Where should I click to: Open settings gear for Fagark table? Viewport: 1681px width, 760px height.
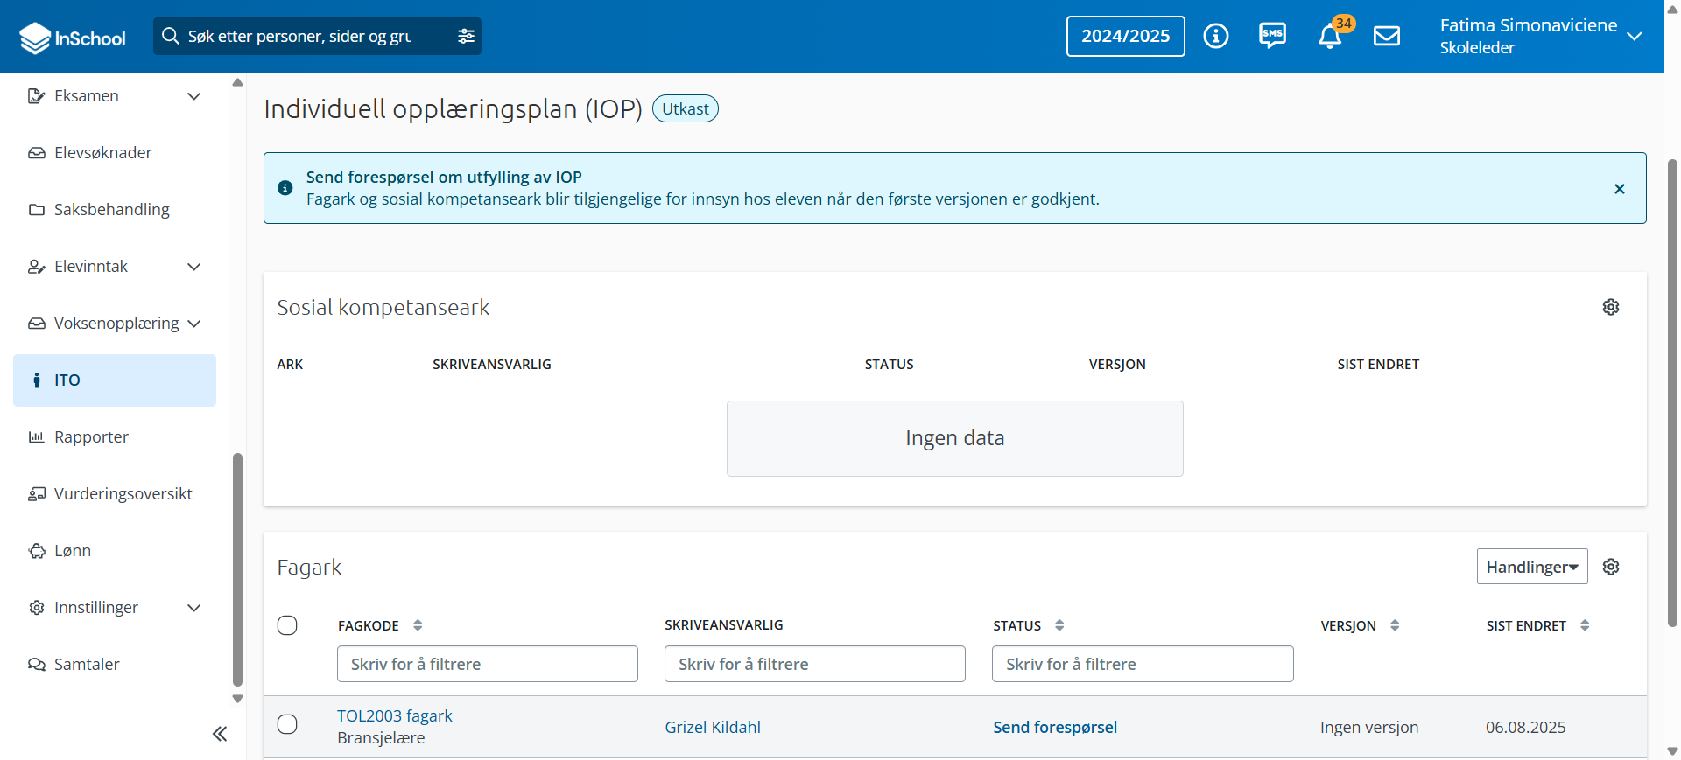point(1611,567)
